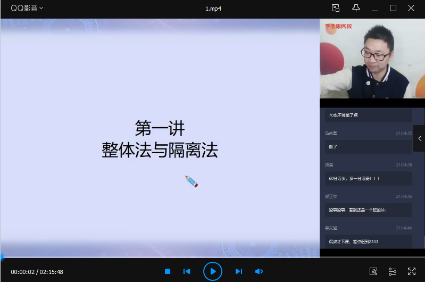Open playback settings sliders icon
Screen dimensions: 425x282
(393, 271)
